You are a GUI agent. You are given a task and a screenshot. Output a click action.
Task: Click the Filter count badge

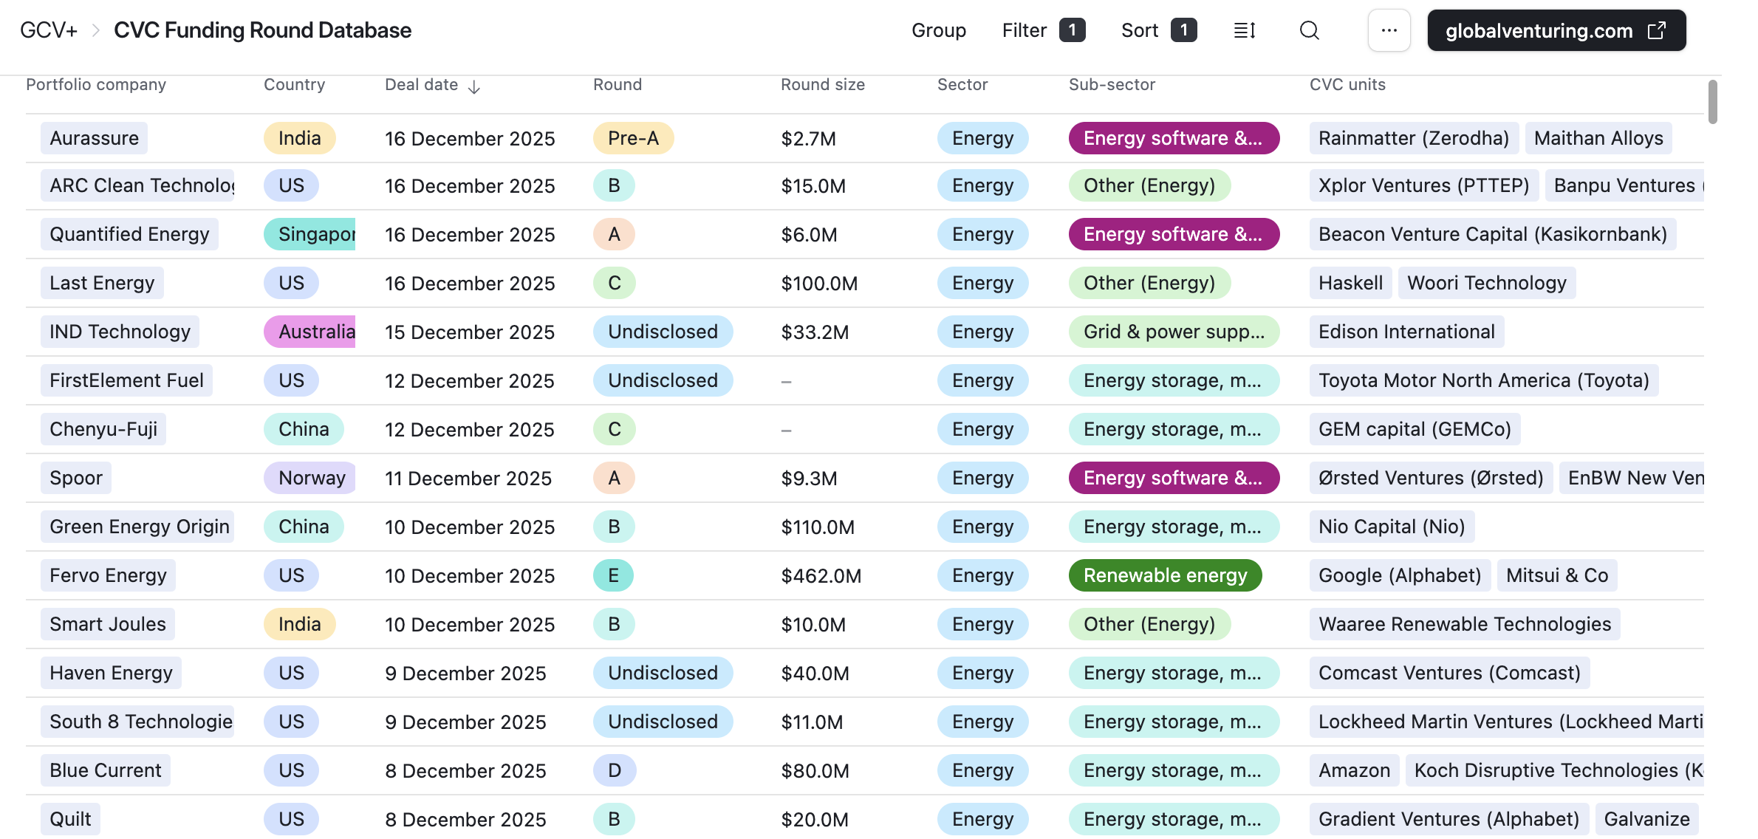tap(1072, 30)
